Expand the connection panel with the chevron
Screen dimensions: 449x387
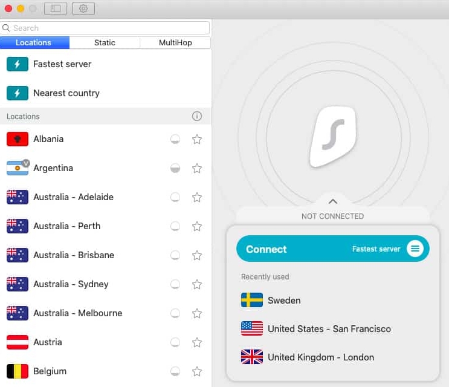coord(332,201)
